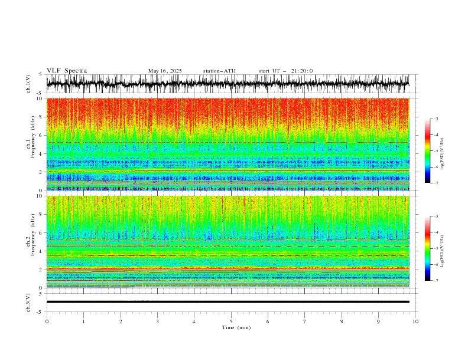The width and height of the screenshot is (468, 361).
Task: Click the "May 16, 2025" date label
Action: click(165, 71)
